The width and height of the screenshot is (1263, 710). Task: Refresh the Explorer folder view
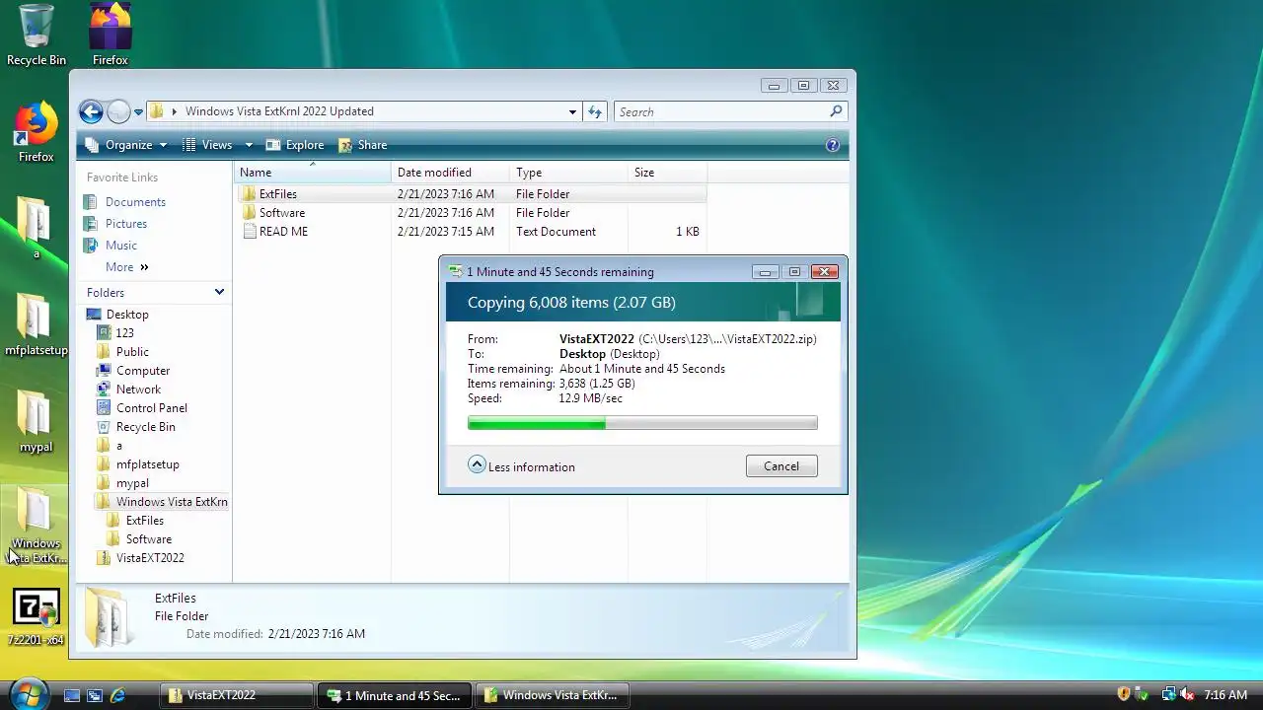(x=595, y=111)
